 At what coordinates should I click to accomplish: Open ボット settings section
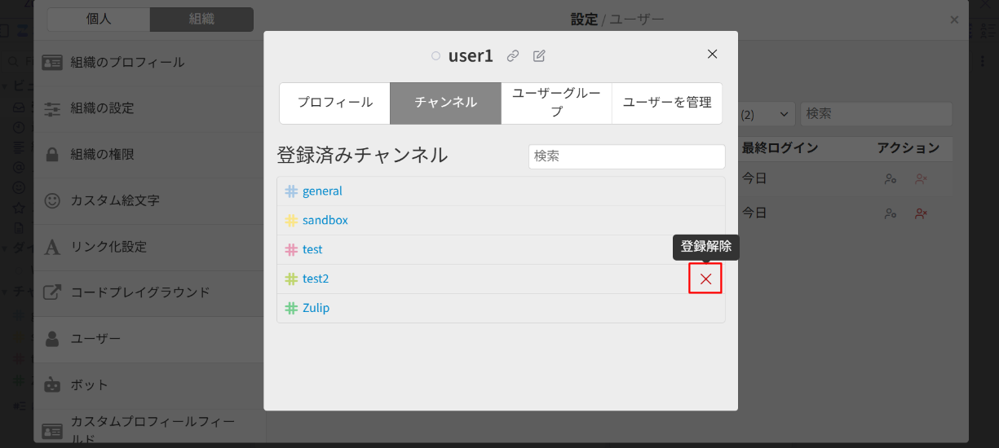click(148, 384)
